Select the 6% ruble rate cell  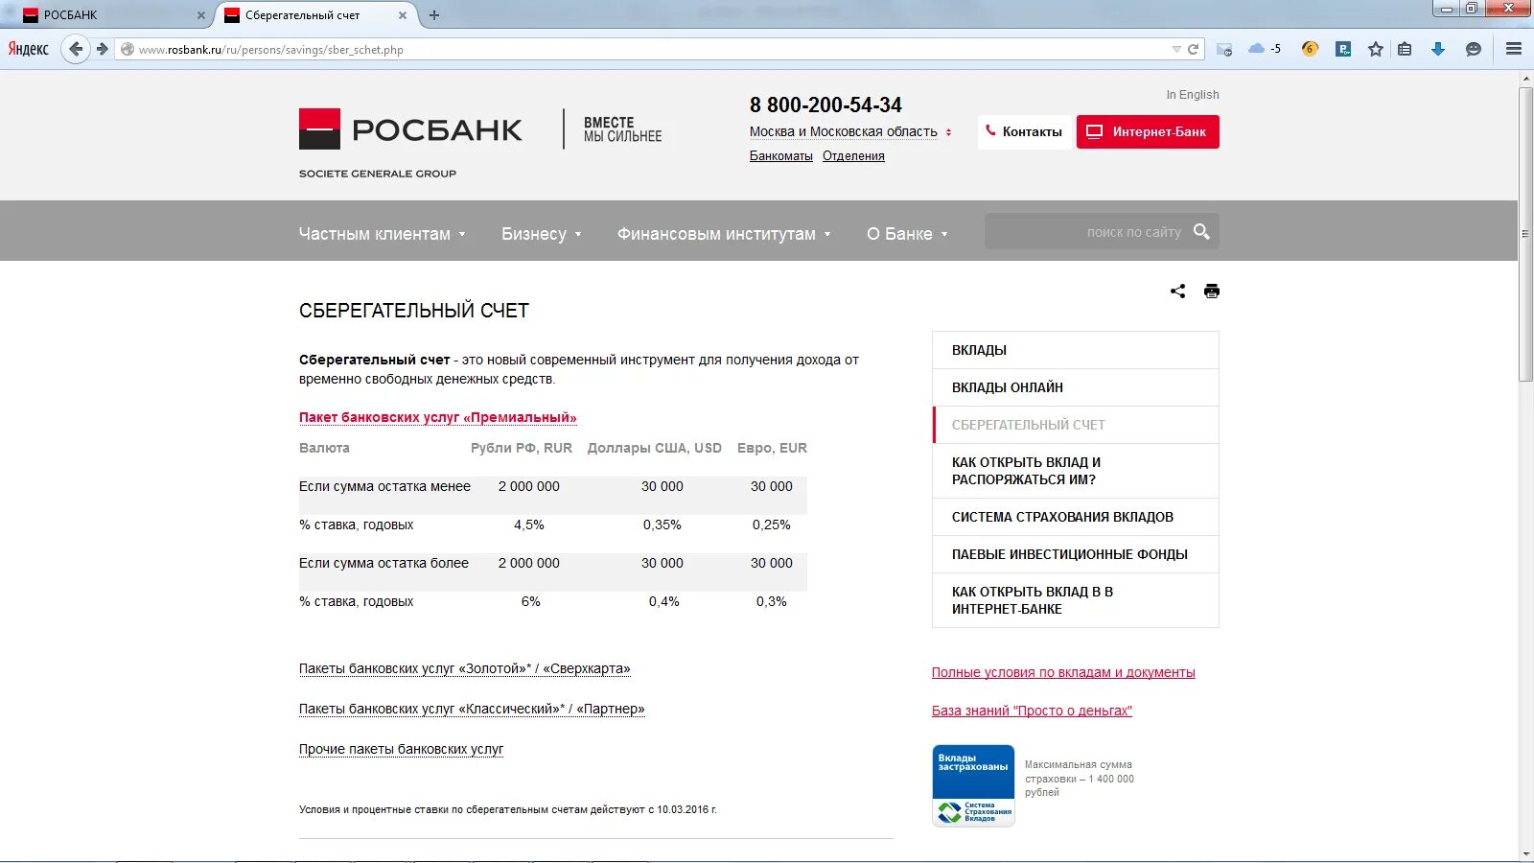(x=530, y=602)
